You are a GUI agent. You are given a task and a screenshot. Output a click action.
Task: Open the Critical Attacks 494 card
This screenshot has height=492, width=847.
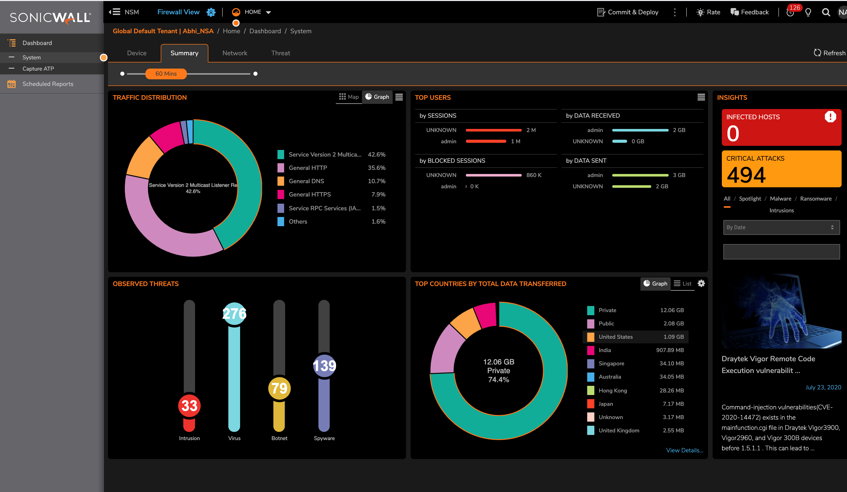click(x=781, y=169)
